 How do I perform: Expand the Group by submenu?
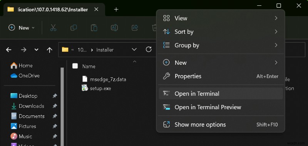coord(220,45)
